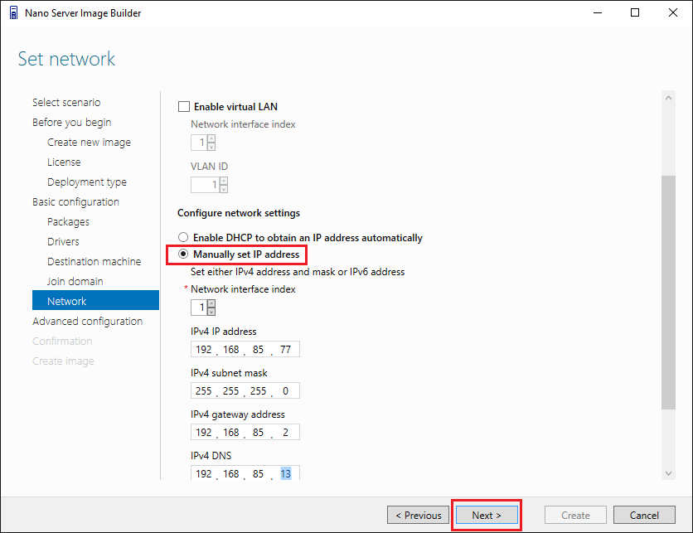
Task: Click the Previous button
Action: pyautogui.click(x=418, y=515)
